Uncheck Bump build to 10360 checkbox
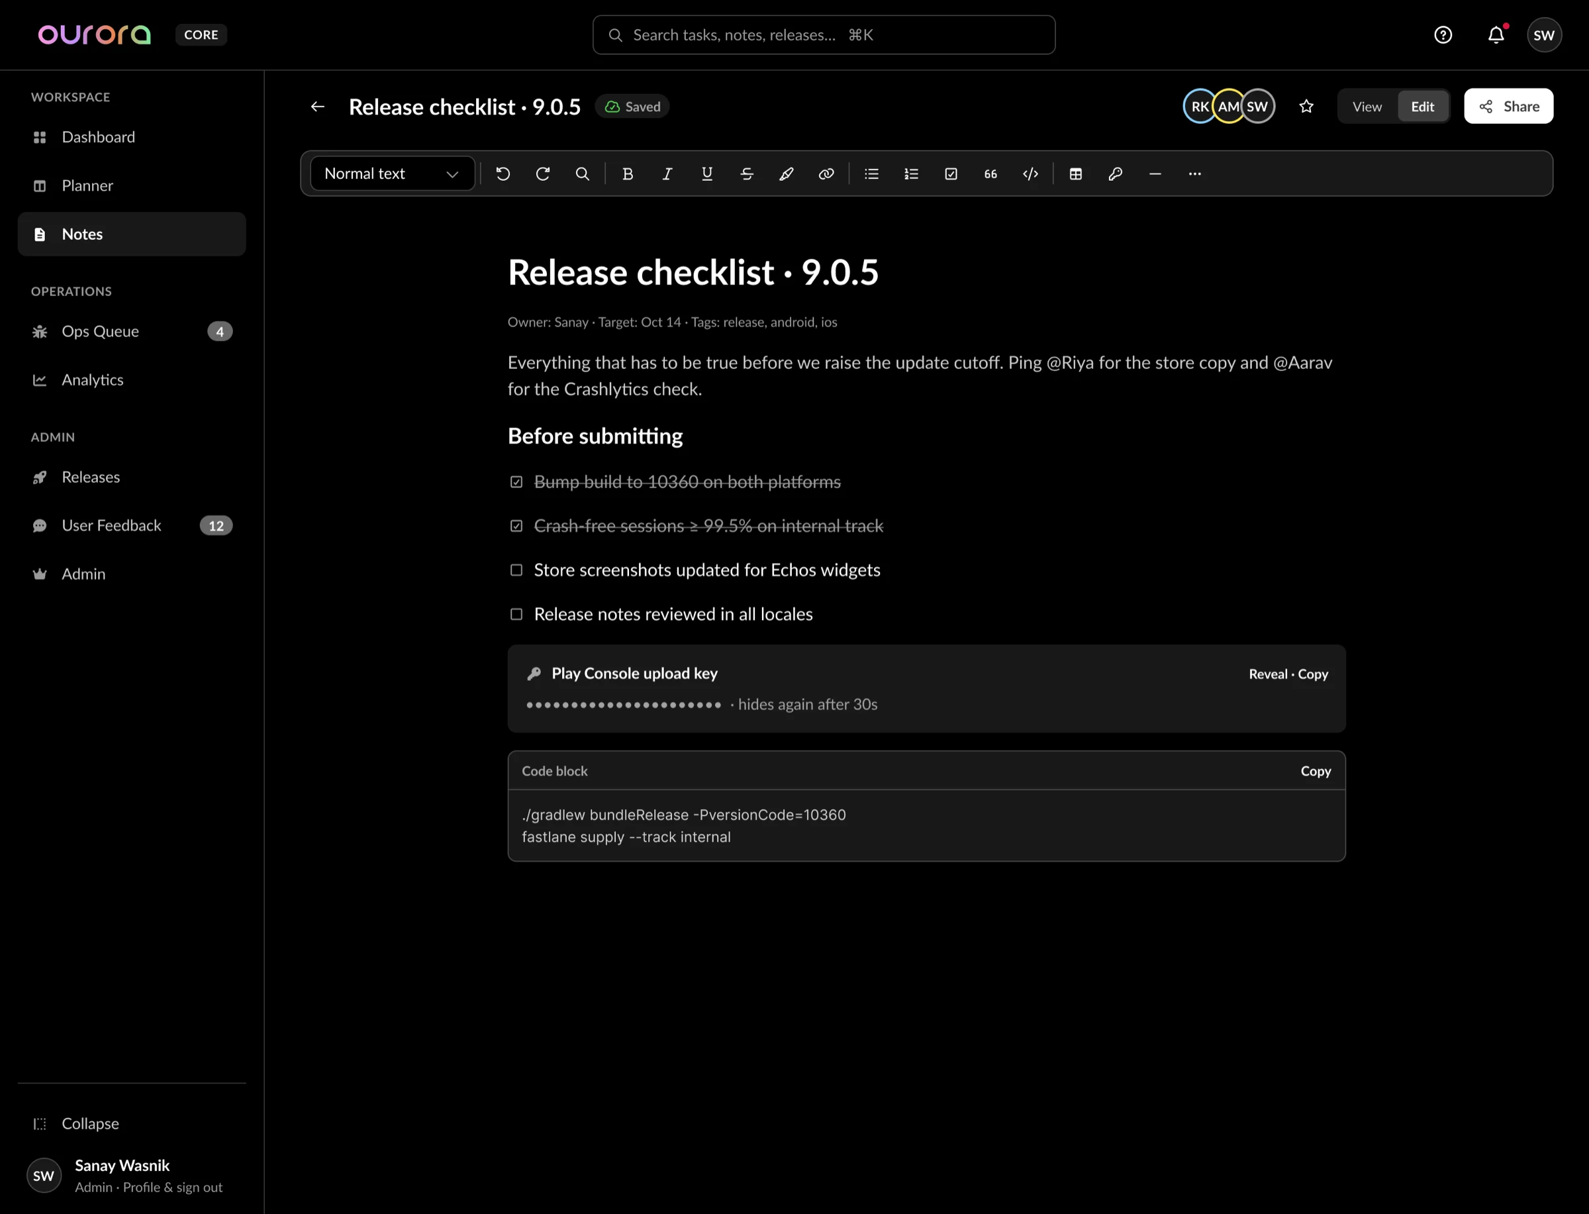Image resolution: width=1589 pixels, height=1214 pixels. coord(516,482)
